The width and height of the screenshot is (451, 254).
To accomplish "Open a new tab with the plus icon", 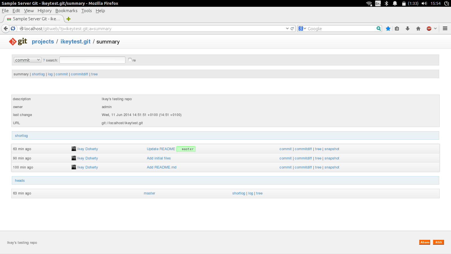I will click(68, 19).
